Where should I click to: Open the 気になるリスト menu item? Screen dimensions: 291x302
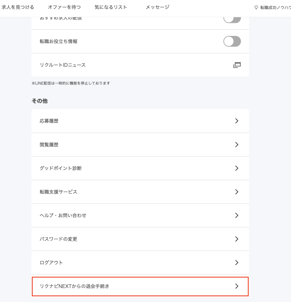click(111, 7)
